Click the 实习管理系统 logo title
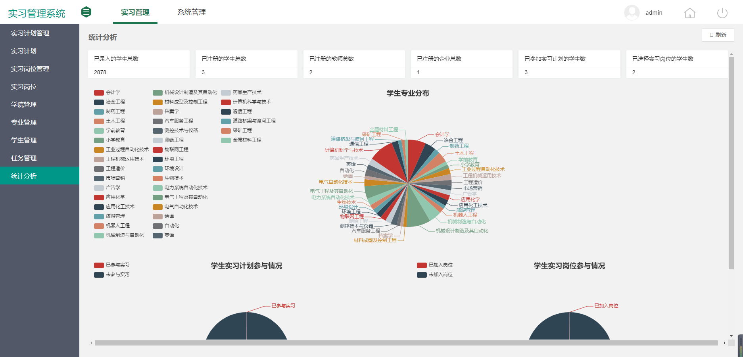The height and width of the screenshot is (357, 743). [36, 13]
